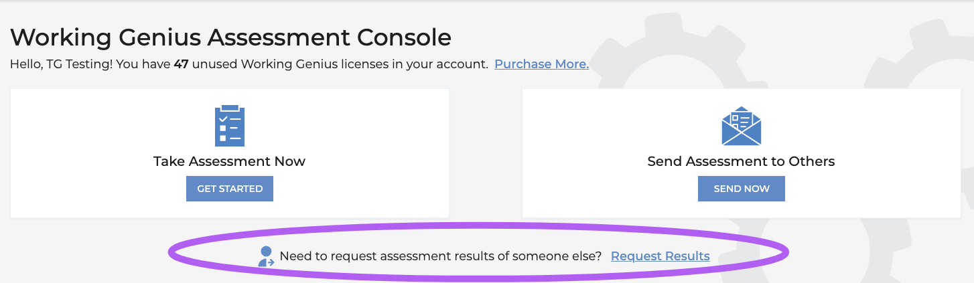Click the clipboard checklist icon
974x283 pixels.
click(229, 126)
